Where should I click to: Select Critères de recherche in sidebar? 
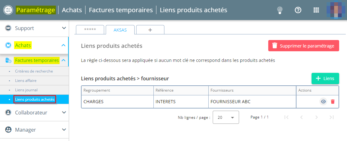coord(34,71)
